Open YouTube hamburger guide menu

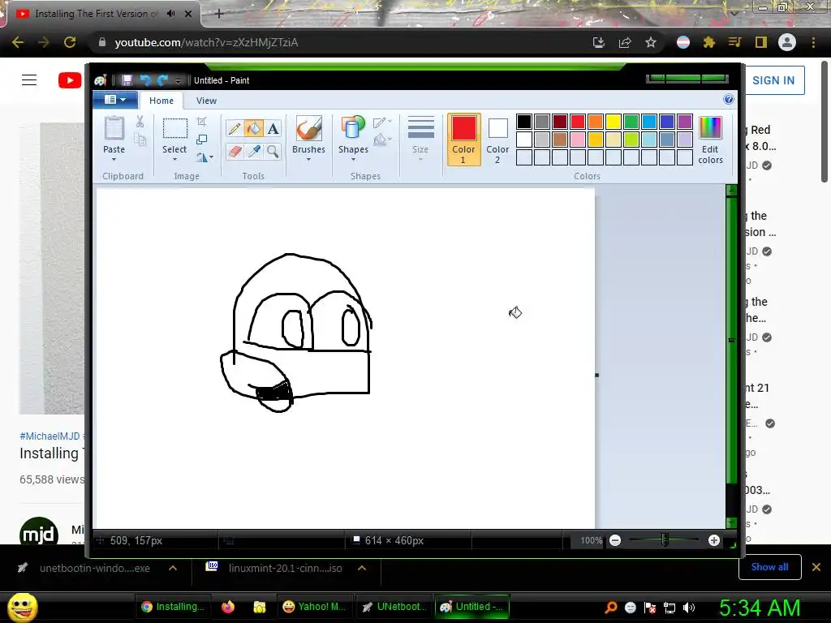click(x=29, y=80)
